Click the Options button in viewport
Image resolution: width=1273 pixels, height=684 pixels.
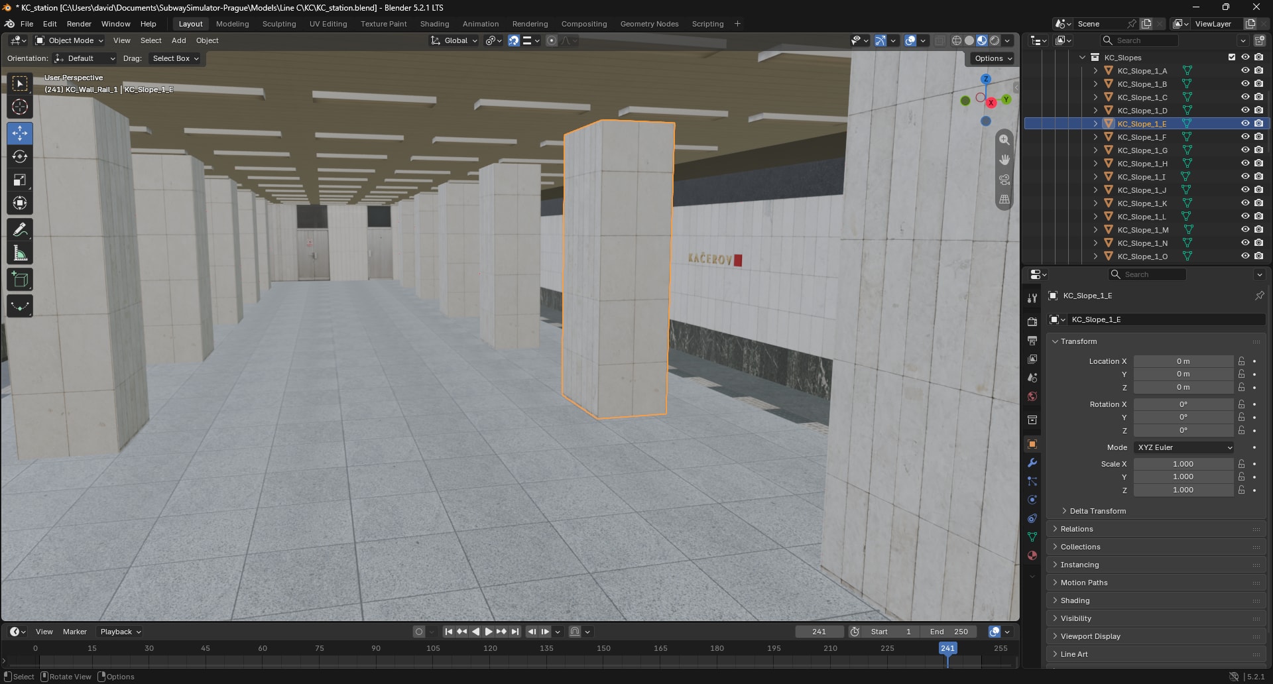click(x=993, y=58)
